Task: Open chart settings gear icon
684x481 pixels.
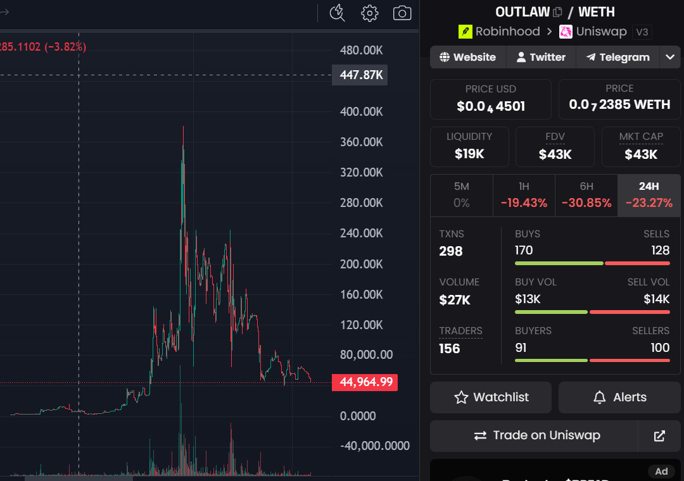Action: [x=369, y=13]
